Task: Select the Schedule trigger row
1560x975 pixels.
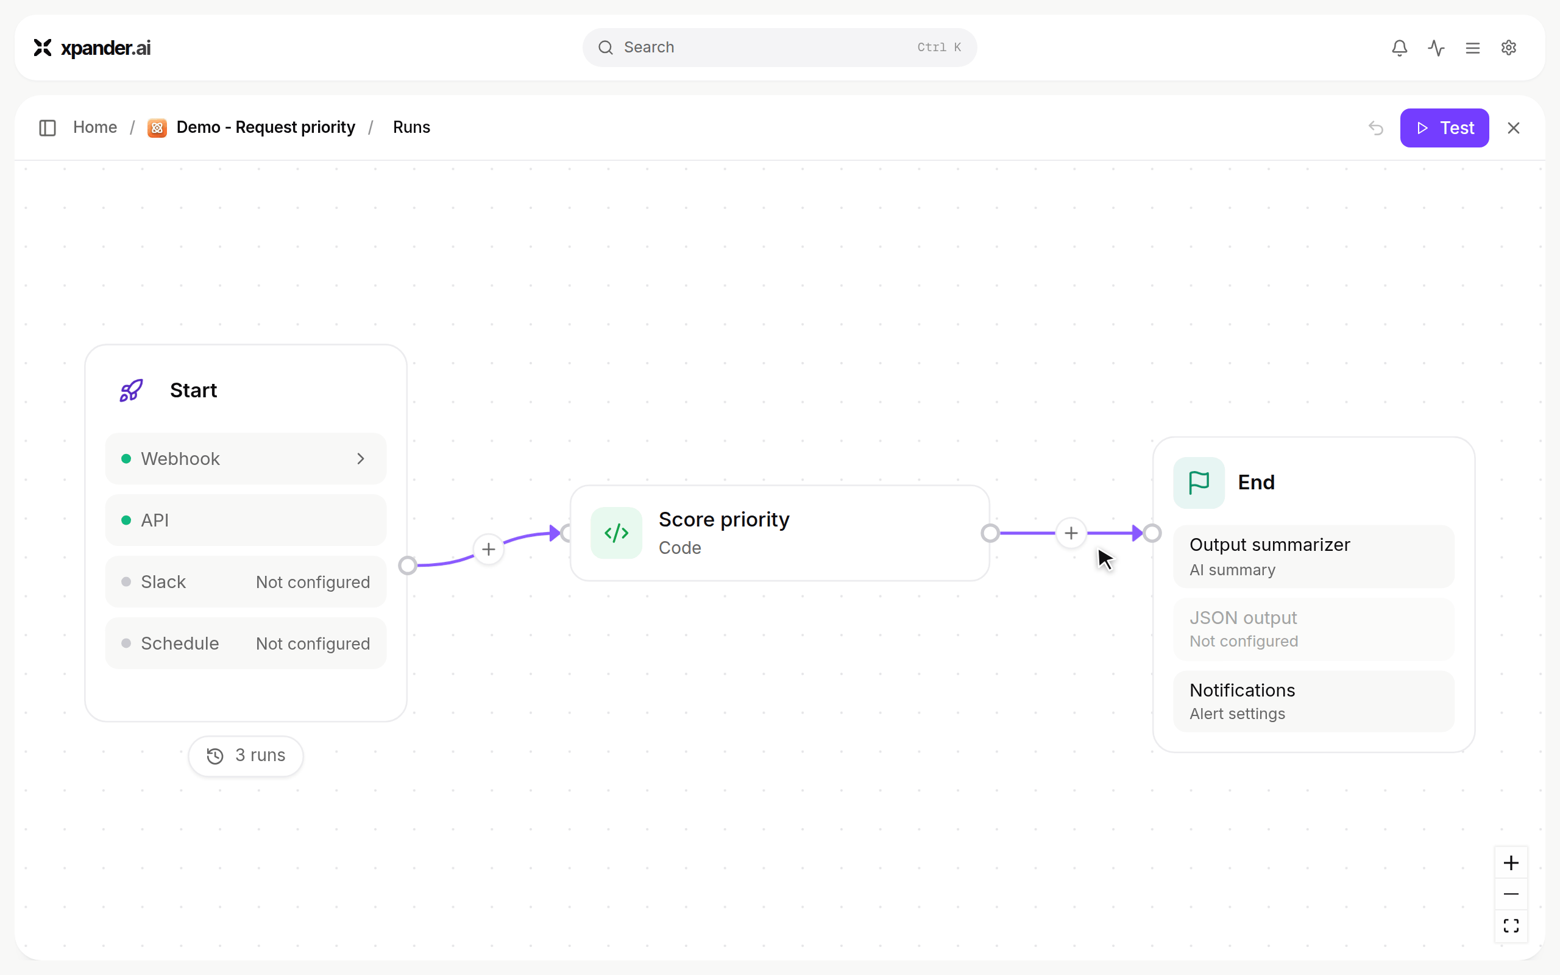Action: point(246,643)
